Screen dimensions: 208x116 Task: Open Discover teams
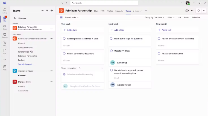[22, 18]
